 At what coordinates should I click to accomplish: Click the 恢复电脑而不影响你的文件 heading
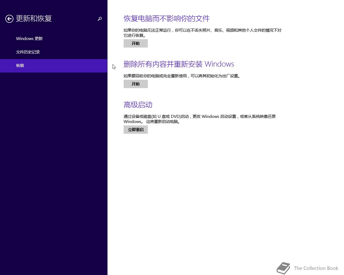click(x=167, y=19)
